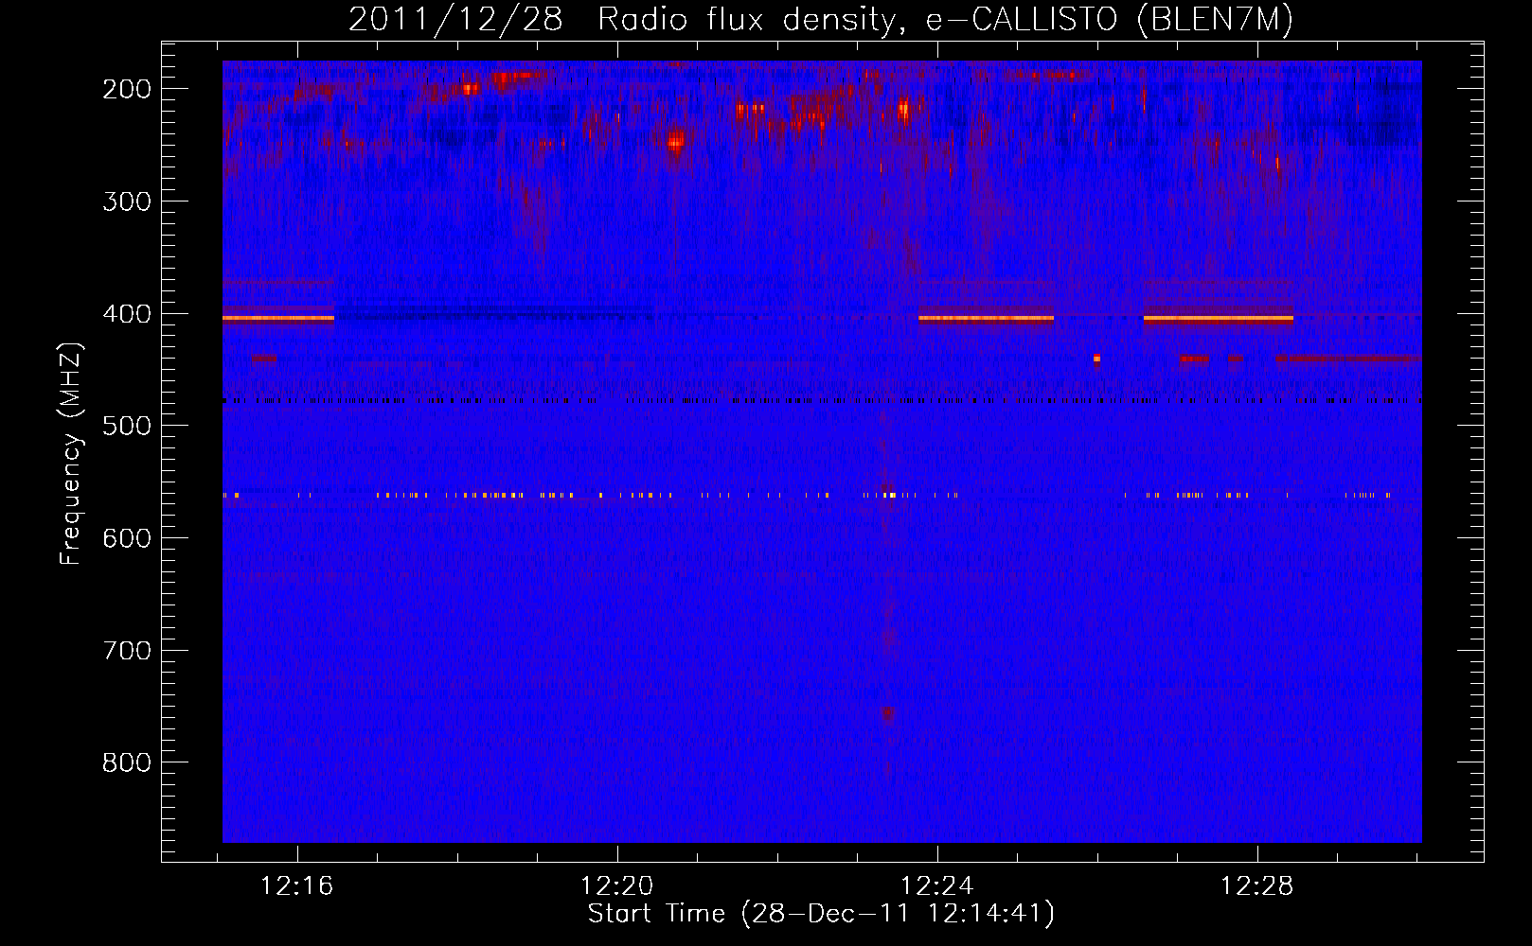
Task: Click the 12:20 time tick label
Action: coord(617,886)
